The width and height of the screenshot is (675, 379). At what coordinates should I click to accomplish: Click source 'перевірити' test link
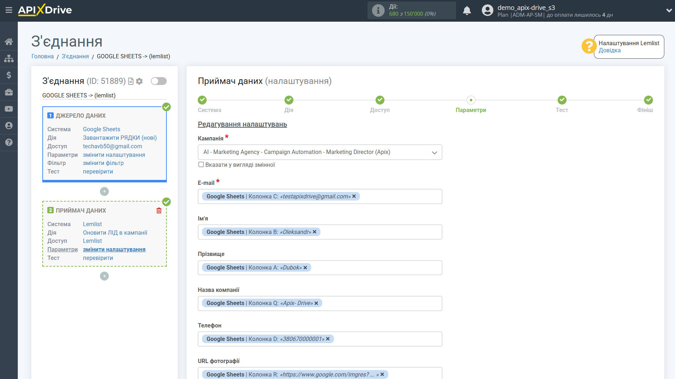[98, 171]
